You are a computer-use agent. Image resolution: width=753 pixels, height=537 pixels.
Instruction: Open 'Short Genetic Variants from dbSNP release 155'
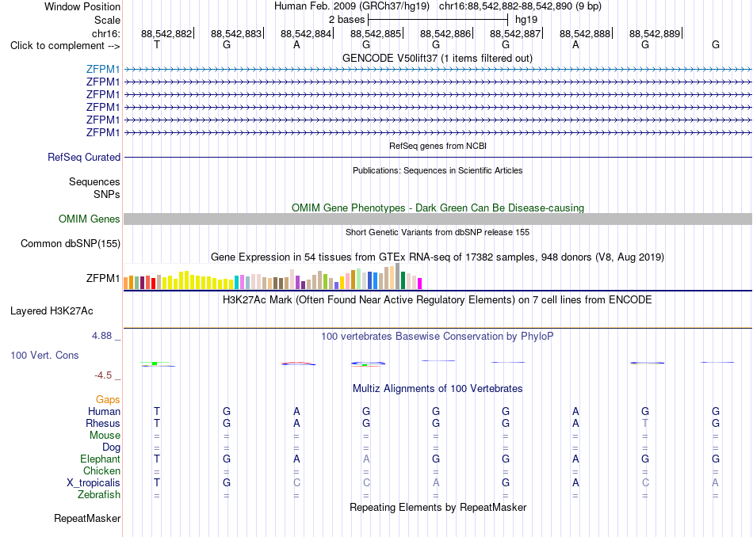click(x=438, y=232)
